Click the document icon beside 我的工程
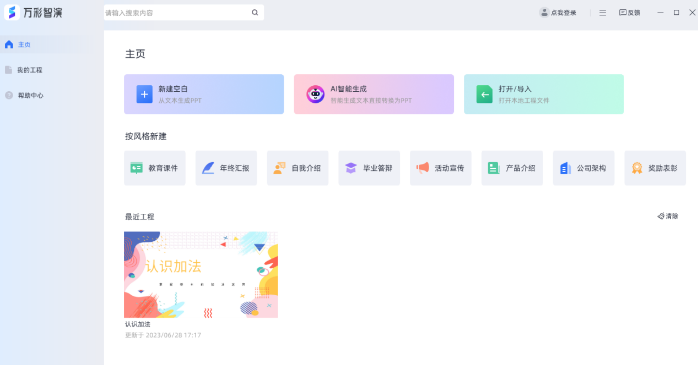The image size is (698, 365). [8, 70]
